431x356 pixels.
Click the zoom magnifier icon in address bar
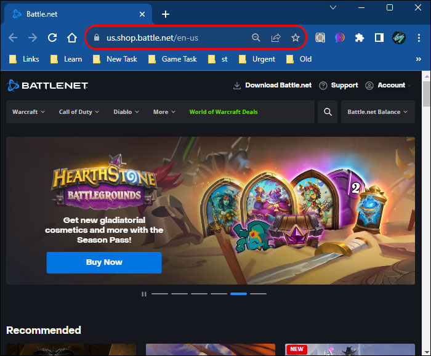coord(256,38)
